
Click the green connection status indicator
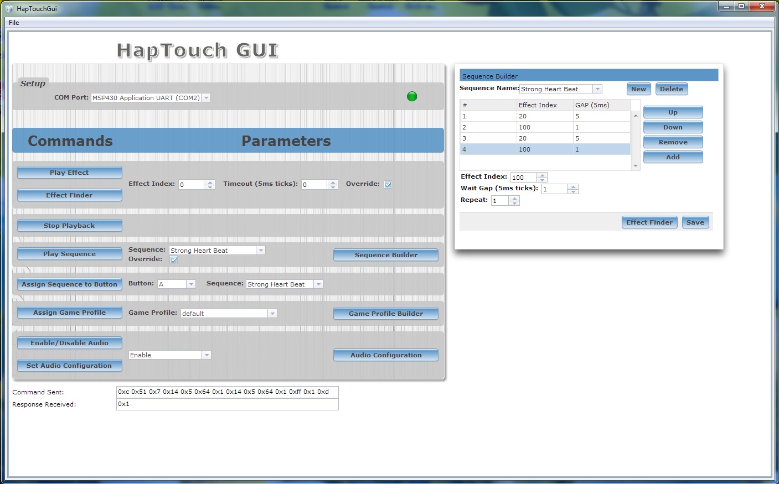[411, 96]
